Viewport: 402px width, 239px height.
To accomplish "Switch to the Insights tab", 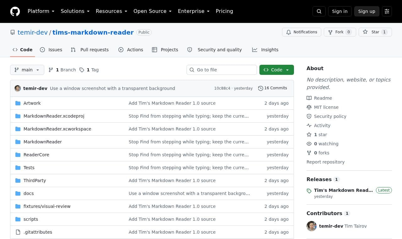I will coord(265,50).
